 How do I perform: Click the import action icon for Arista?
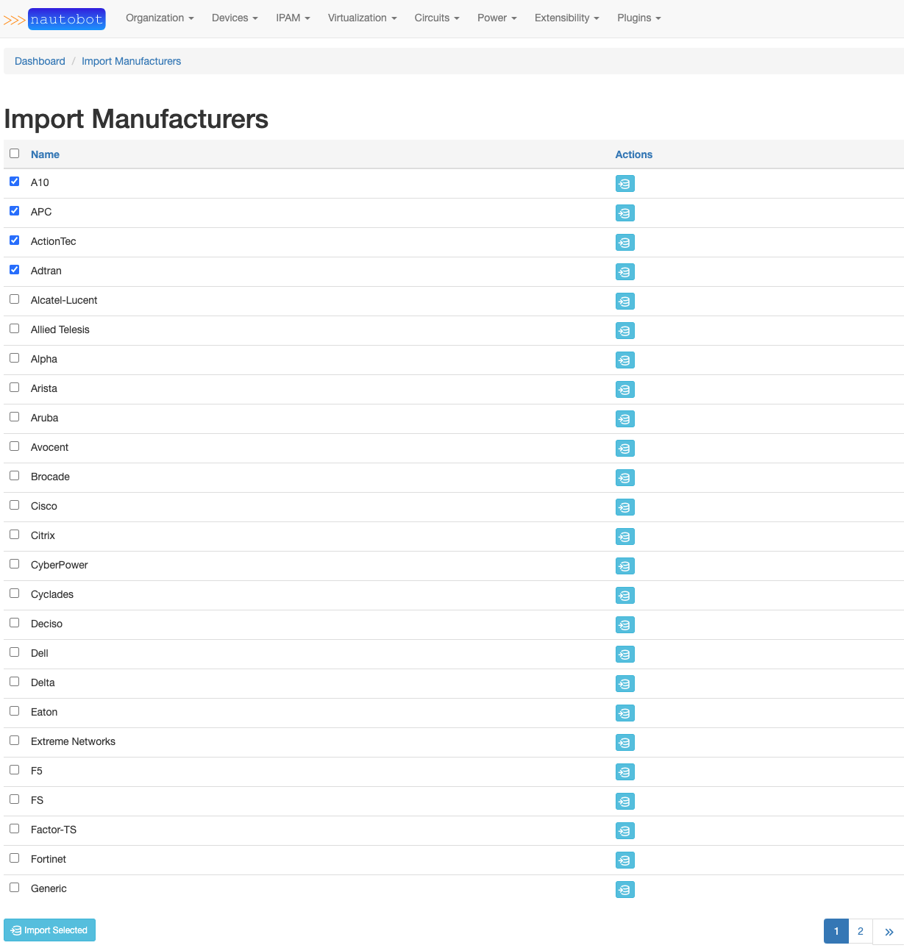(624, 389)
